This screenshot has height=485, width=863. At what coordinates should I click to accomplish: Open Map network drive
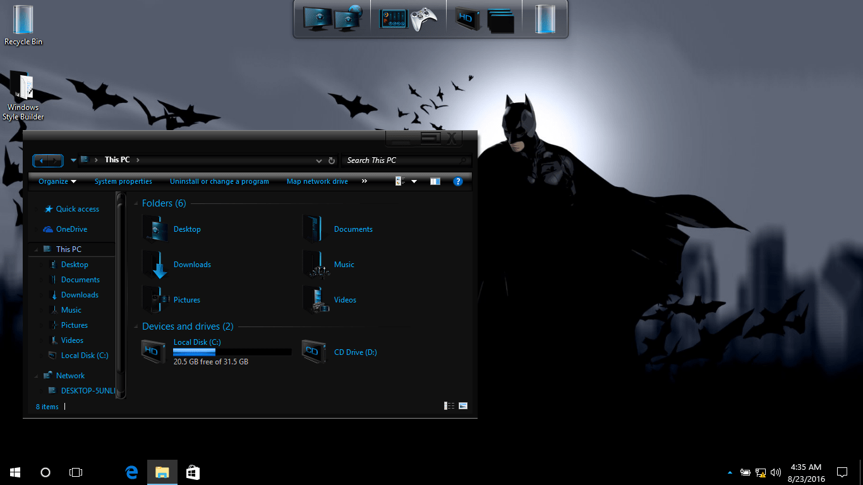(x=317, y=181)
